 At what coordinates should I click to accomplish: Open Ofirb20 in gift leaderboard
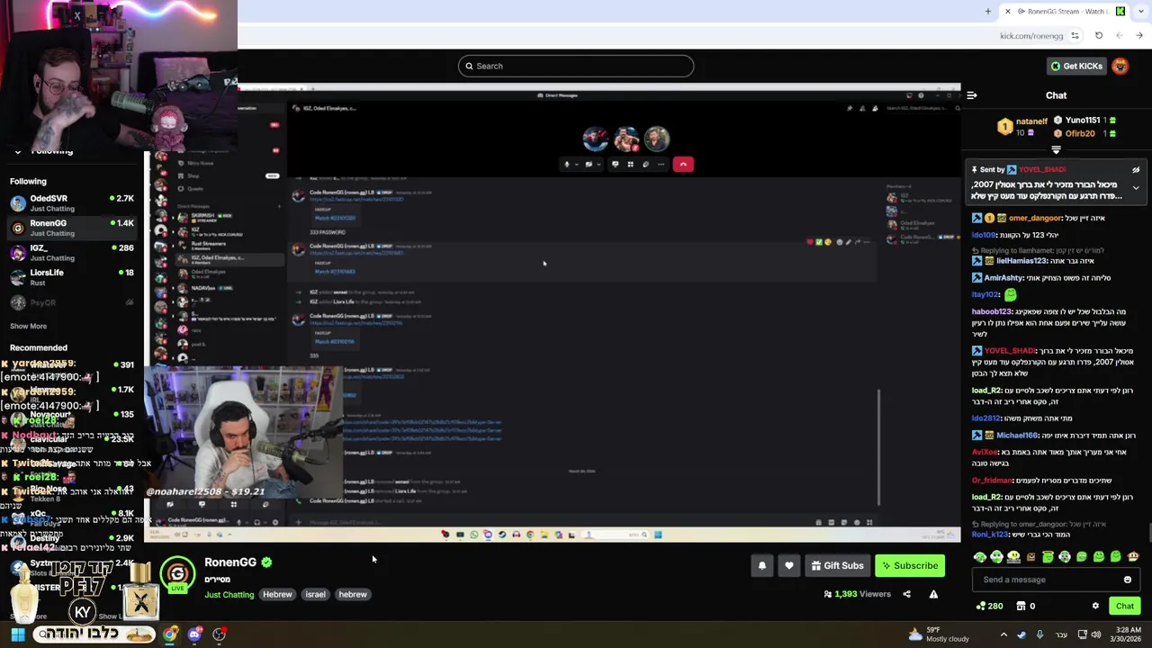[x=1080, y=133]
